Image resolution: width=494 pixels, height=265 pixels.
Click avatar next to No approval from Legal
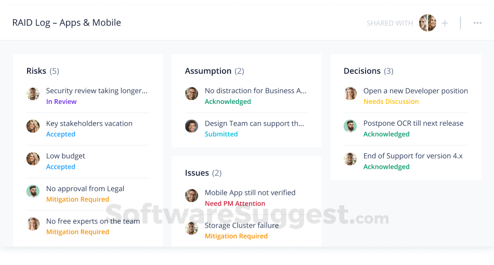(33, 192)
